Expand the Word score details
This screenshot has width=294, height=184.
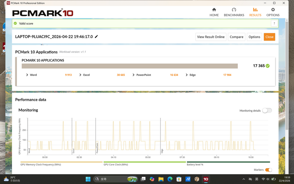point(27,75)
